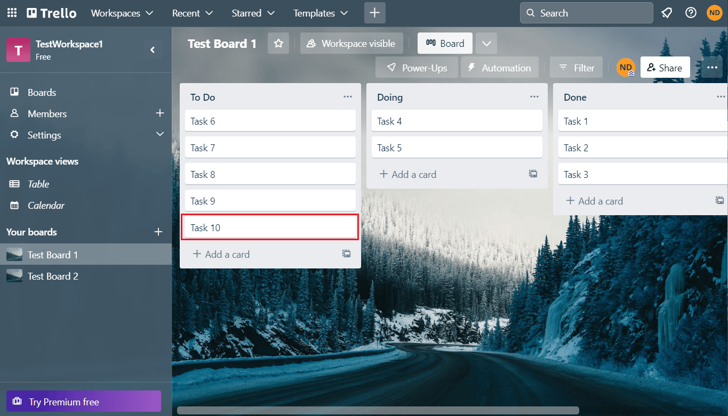Open the board menu ellipsis
The image size is (728, 416).
(712, 68)
